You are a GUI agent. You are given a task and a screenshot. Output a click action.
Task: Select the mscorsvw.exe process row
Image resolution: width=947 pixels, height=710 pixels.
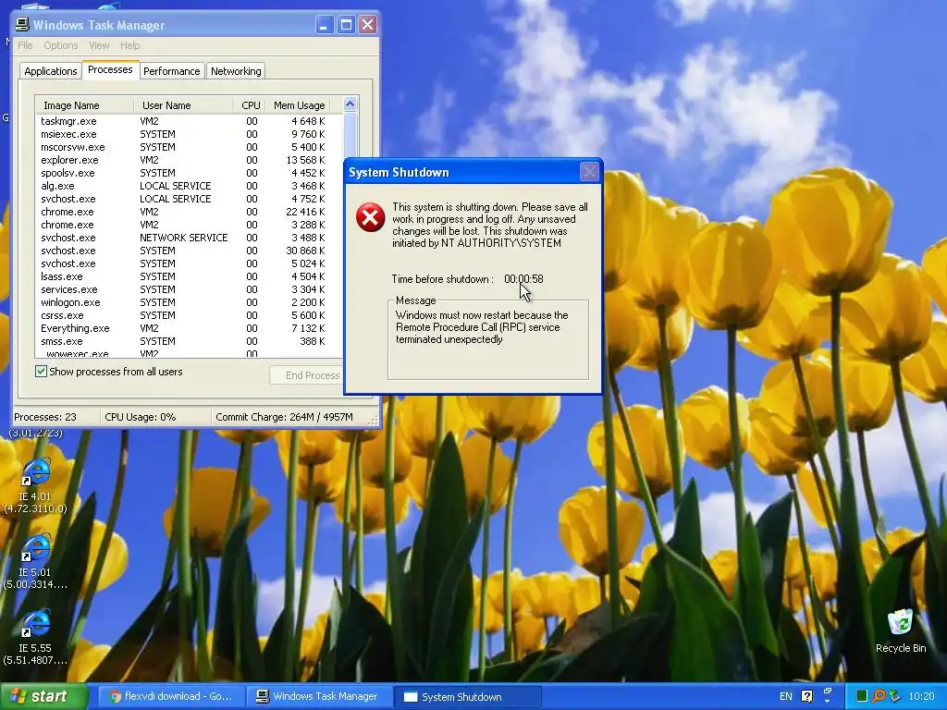click(x=189, y=147)
